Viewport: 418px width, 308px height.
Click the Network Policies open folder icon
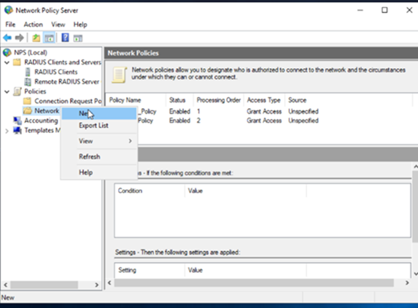[27, 111]
